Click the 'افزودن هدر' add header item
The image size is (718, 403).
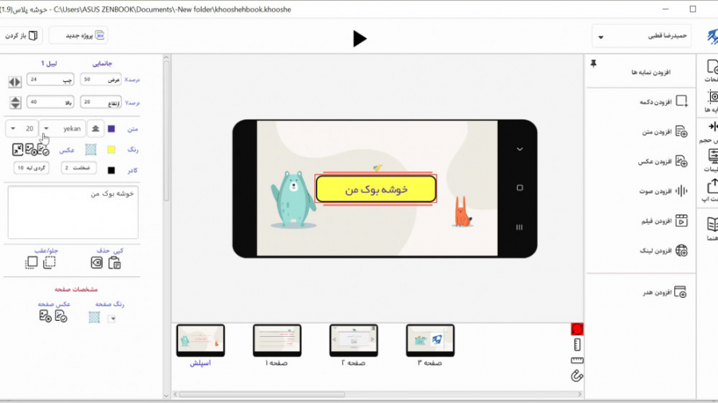pyautogui.click(x=664, y=291)
